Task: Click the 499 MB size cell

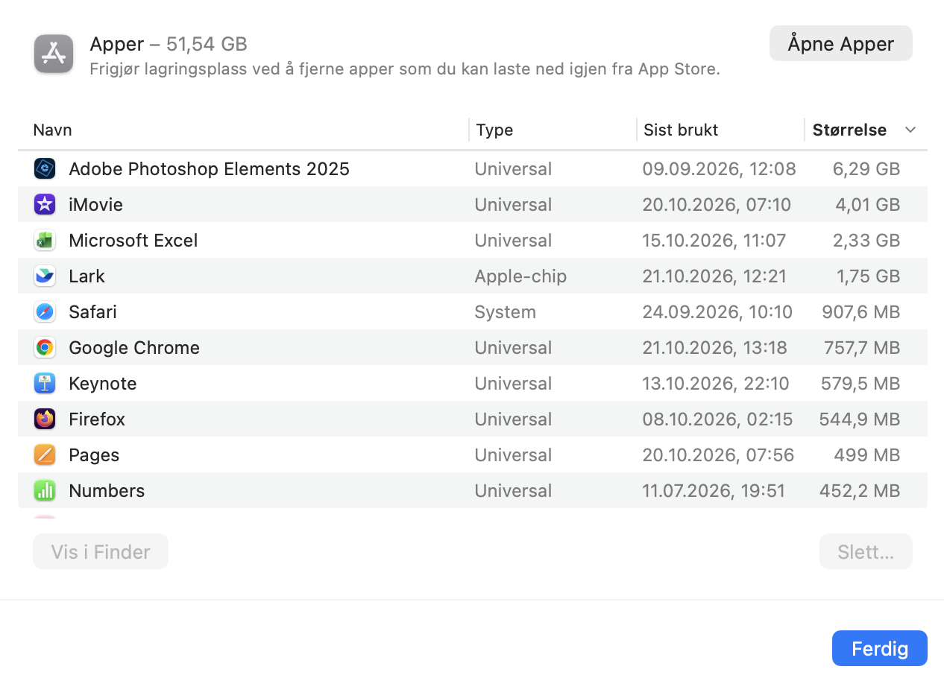Action: tap(867, 455)
